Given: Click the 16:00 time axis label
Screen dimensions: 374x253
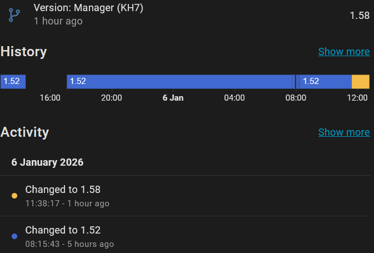Looking at the screenshot, I should point(50,98).
